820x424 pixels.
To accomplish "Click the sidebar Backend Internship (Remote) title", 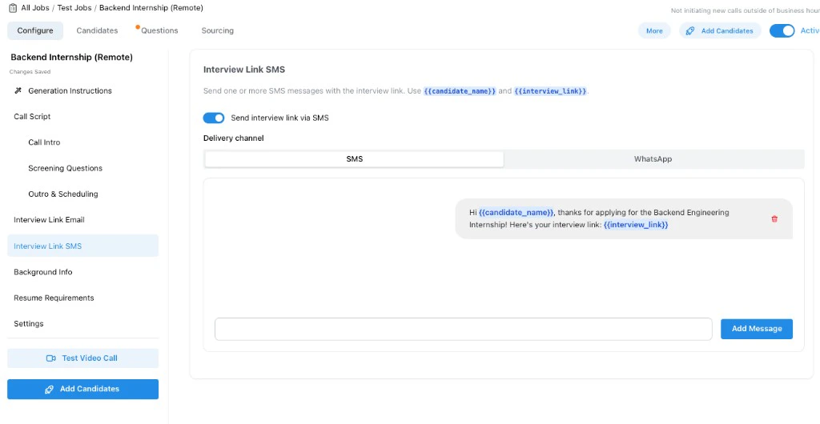I will tap(71, 58).
